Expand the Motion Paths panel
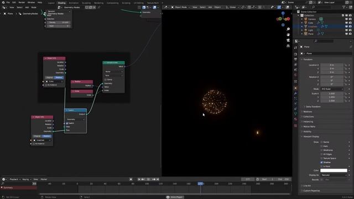 click(x=309, y=127)
